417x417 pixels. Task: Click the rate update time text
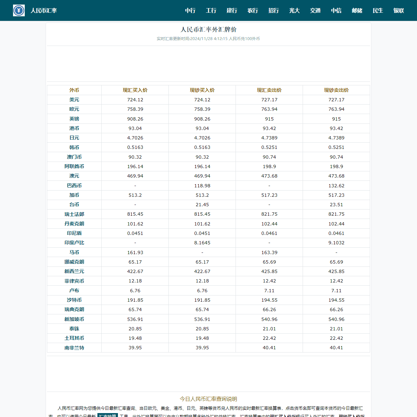coord(208,39)
